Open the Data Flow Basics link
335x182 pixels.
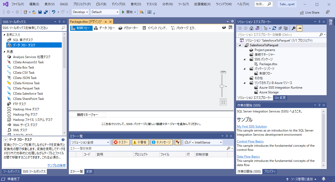pyautogui.click(x=248, y=157)
